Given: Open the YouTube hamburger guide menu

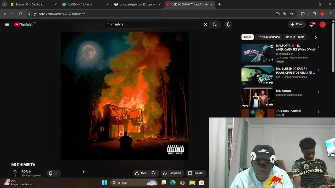Looking at the screenshot, I should pos(7,25).
